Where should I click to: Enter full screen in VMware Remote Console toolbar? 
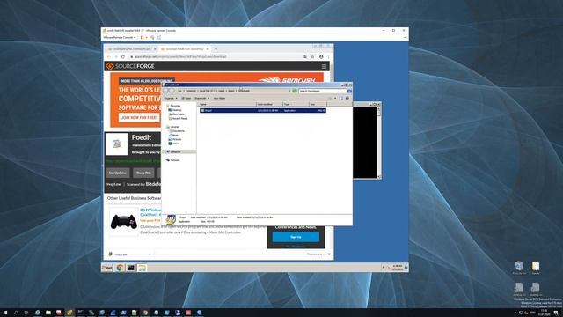click(158, 37)
